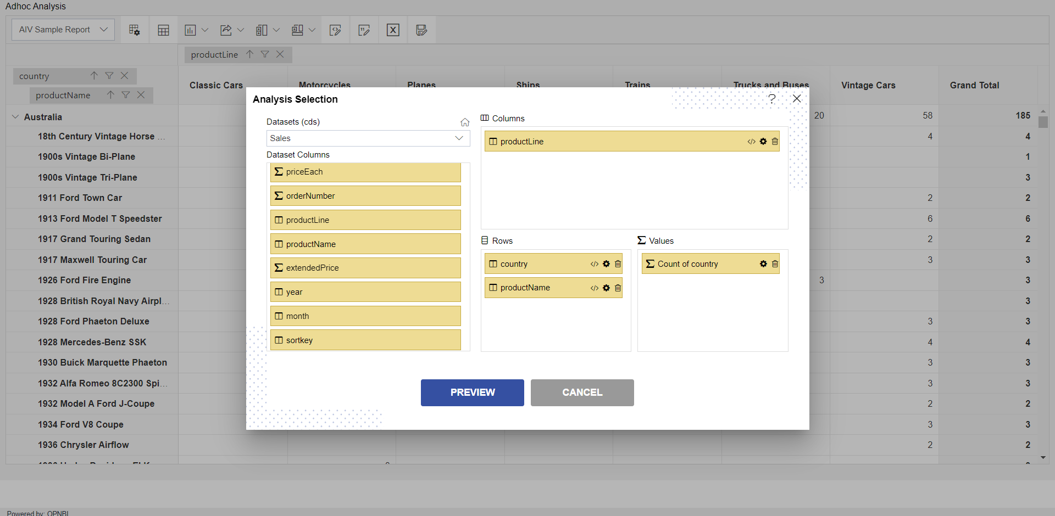Click the export share toolbar icon
Image resolution: width=1055 pixels, height=516 pixels.
(226, 30)
